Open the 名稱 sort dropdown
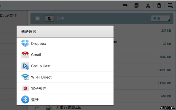 click(x=161, y=18)
